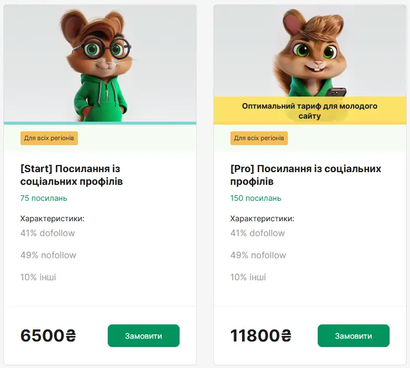Viewport: 410px width, 368px height.
Task: Click the 11800₴ price on Pro plan
Action: pyautogui.click(x=260, y=335)
